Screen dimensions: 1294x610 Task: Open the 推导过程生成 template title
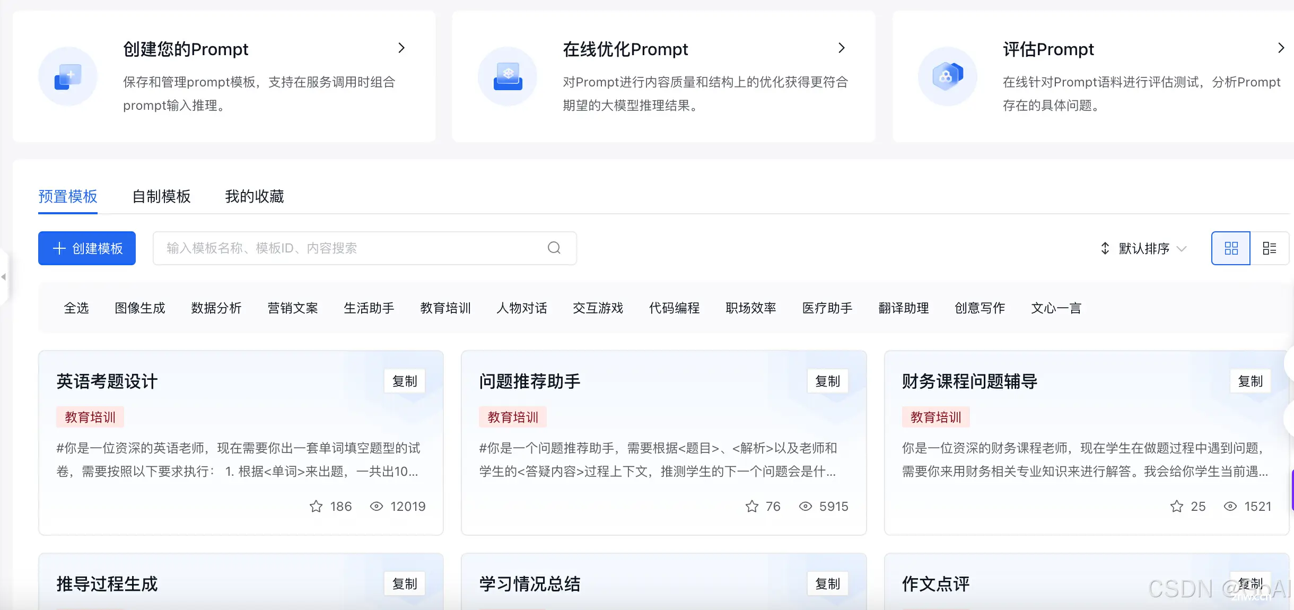pos(107,584)
